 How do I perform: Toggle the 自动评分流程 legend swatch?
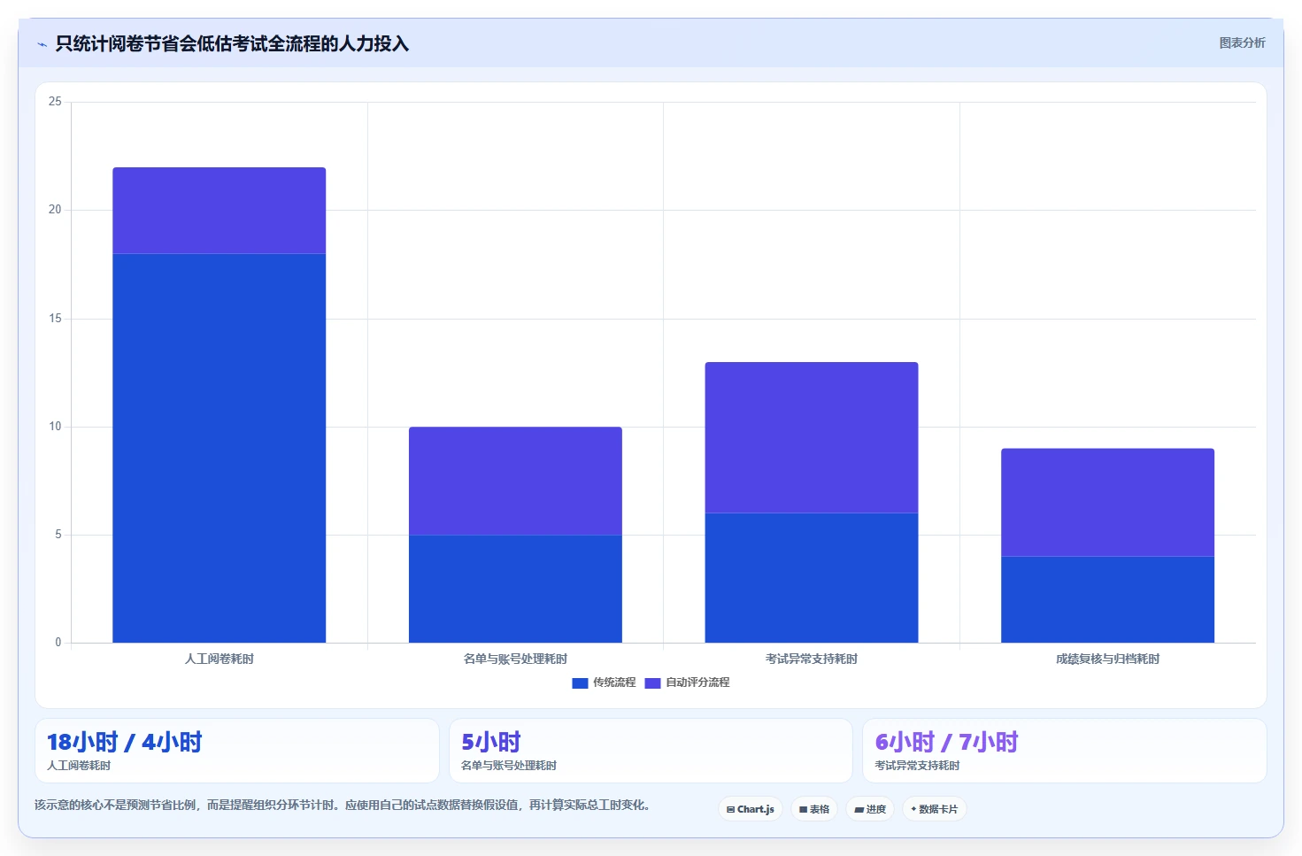652,682
